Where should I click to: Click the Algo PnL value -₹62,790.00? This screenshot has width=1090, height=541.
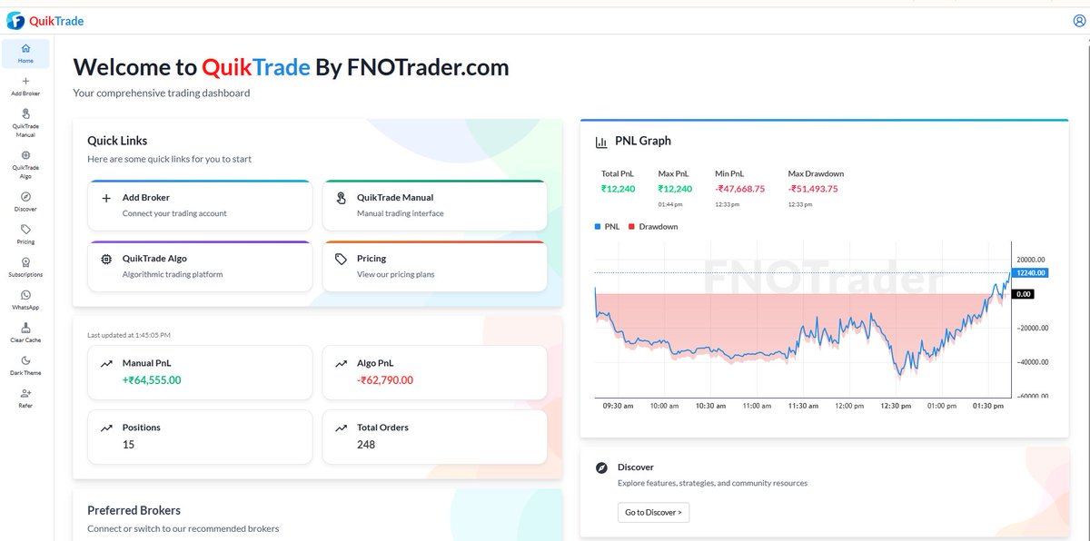click(x=385, y=379)
